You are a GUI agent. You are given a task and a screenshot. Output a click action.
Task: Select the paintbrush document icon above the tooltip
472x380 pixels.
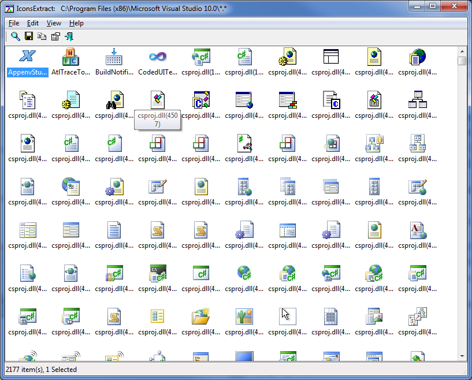[x=158, y=99]
